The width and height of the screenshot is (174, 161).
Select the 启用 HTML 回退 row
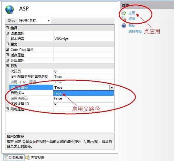(x=62, y=82)
